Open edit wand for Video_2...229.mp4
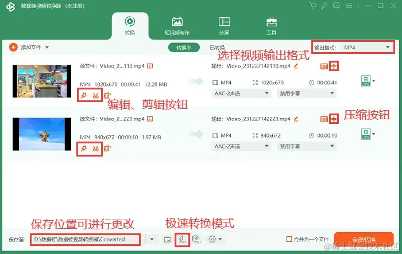Screen dimensions: 402x254 tap(84, 149)
